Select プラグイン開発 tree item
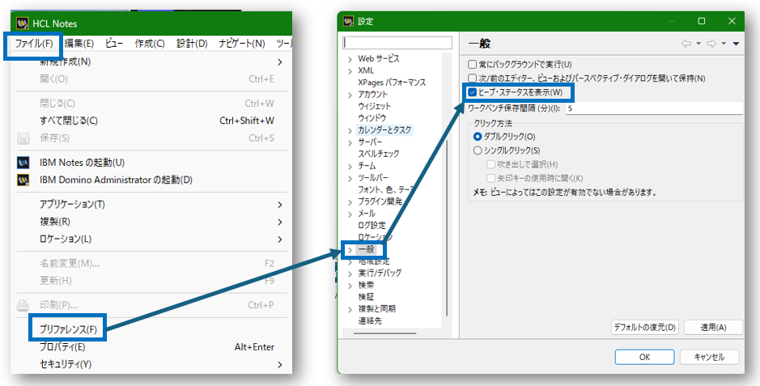Viewport: 760px width, 386px height. point(380,201)
